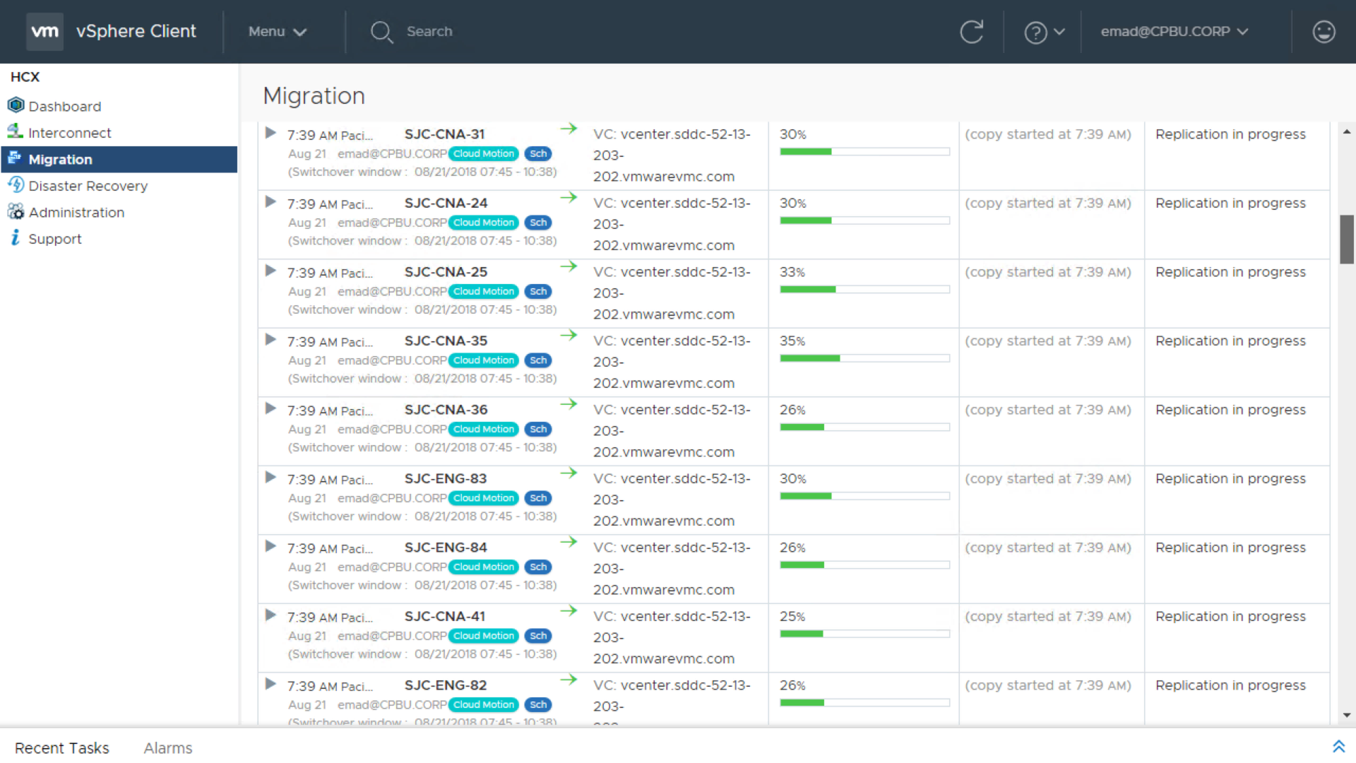Click the SJC-CNA-25 progress bar

[x=864, y=290]
